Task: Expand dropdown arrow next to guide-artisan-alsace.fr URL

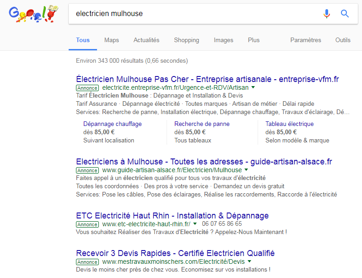Action: (246, 170)
